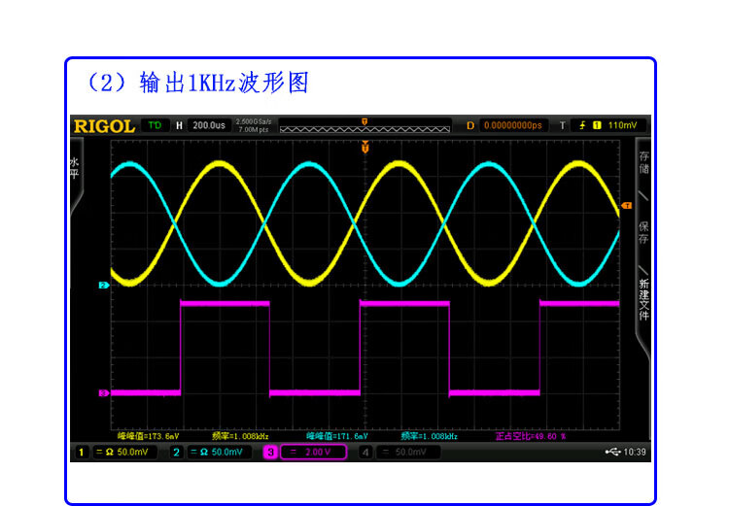The height and width of the screenshot is (506, 729).
Task: Select the 保存 save menu item
Action: point(642,231)
